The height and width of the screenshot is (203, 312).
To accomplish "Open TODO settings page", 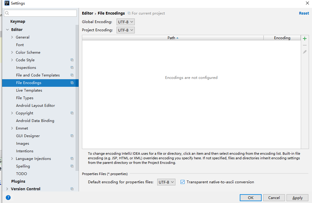I will (22, 174).
